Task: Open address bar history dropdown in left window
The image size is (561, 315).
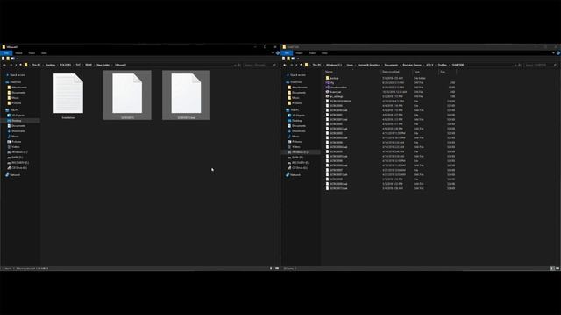Action: click(x=235, y=65)
